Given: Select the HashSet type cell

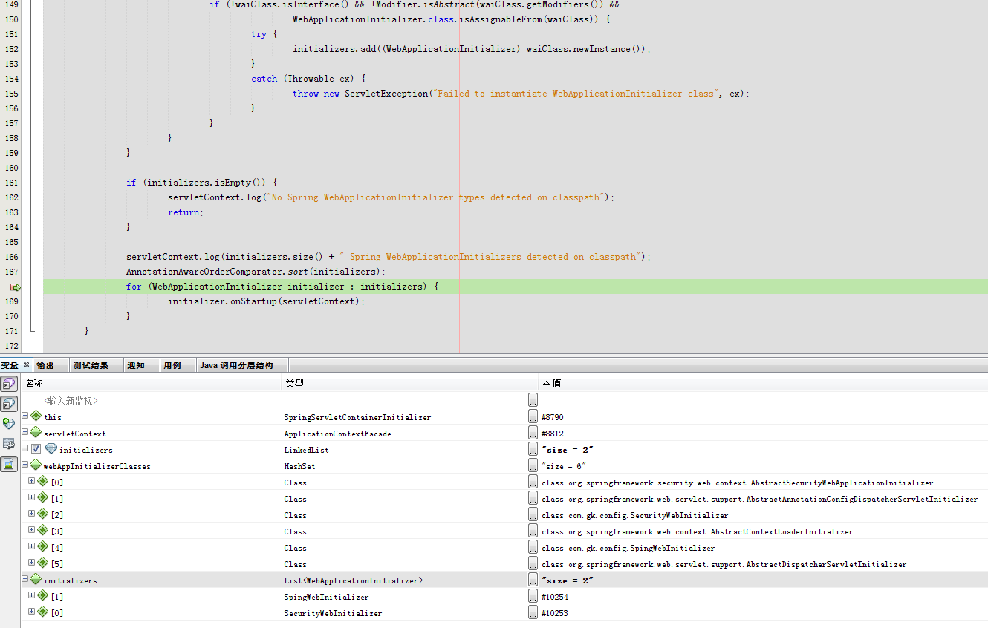Looking at the screenshot, I should [x=299, y=466].
